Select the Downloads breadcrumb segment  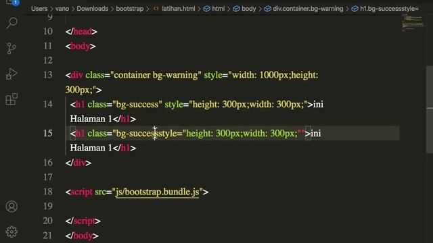click(x=93, y=9)
